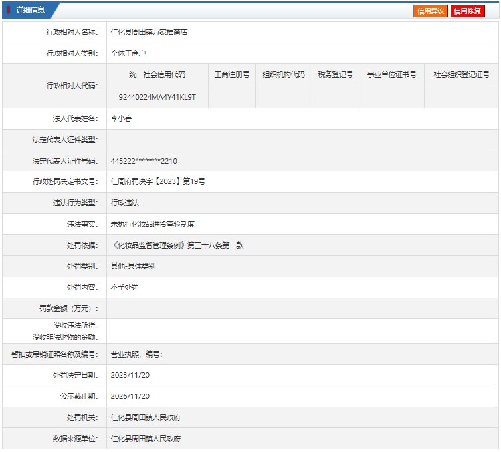
Task: Click the 税务登记号 column header
Action: 336,75
